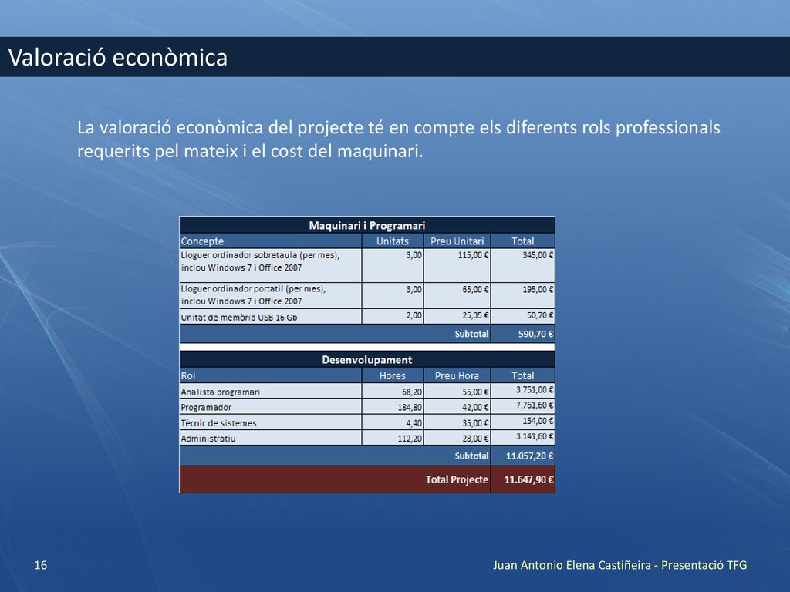790x592 pixels.
Task: Select the 'Lloguer ordinador portatil' row text
Action: pyautogui.click(x=253, y=295)
